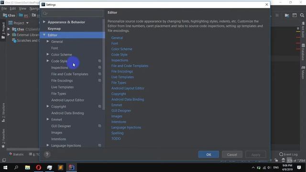306x172 pixels.
Task: Click project-level icon beside Copyright
Action: 99,107
